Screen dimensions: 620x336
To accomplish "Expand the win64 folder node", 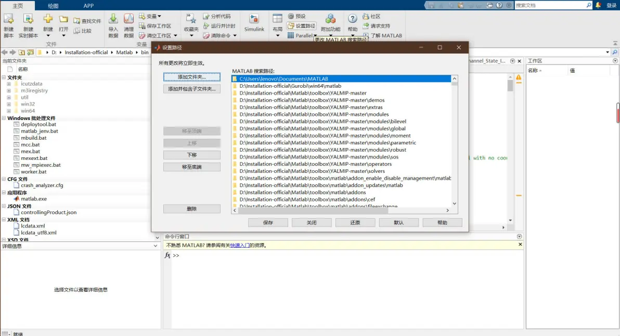I will tap(9, 111).
